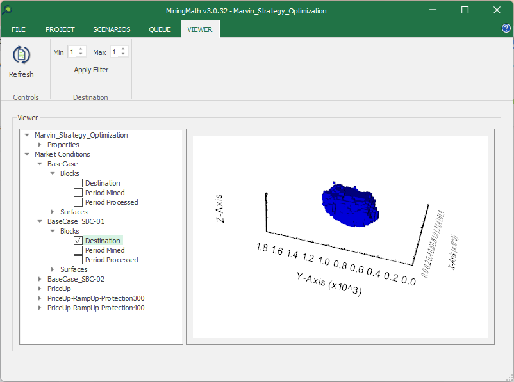Image resolution: width=514 pixels, height=382 pixels.
Task: Uncheck Destination under BaseCase_SBC-01
Action: [78, 241]
